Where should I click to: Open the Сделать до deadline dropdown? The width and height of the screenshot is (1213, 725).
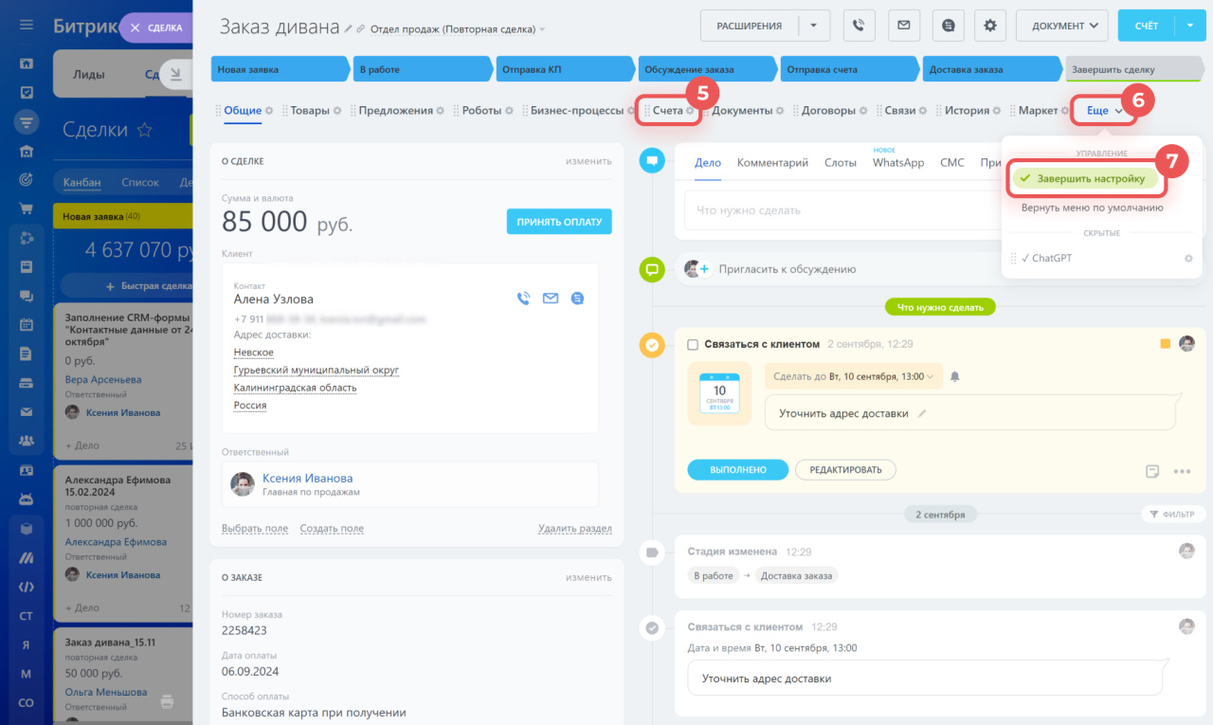click(853, 376)
